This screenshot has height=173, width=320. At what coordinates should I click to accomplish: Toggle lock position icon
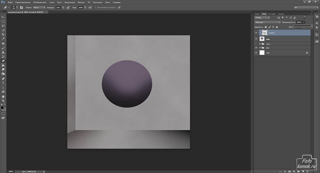(273, 27)
